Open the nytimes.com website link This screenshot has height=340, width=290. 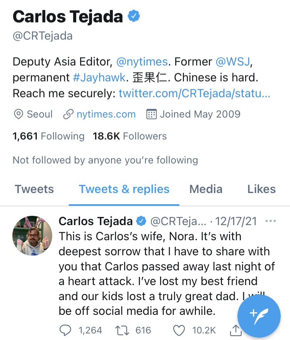click(106, 114)
